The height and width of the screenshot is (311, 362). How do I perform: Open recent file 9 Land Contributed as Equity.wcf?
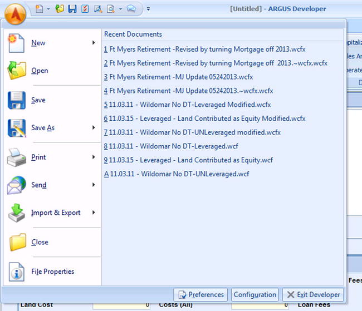[188, 160]
